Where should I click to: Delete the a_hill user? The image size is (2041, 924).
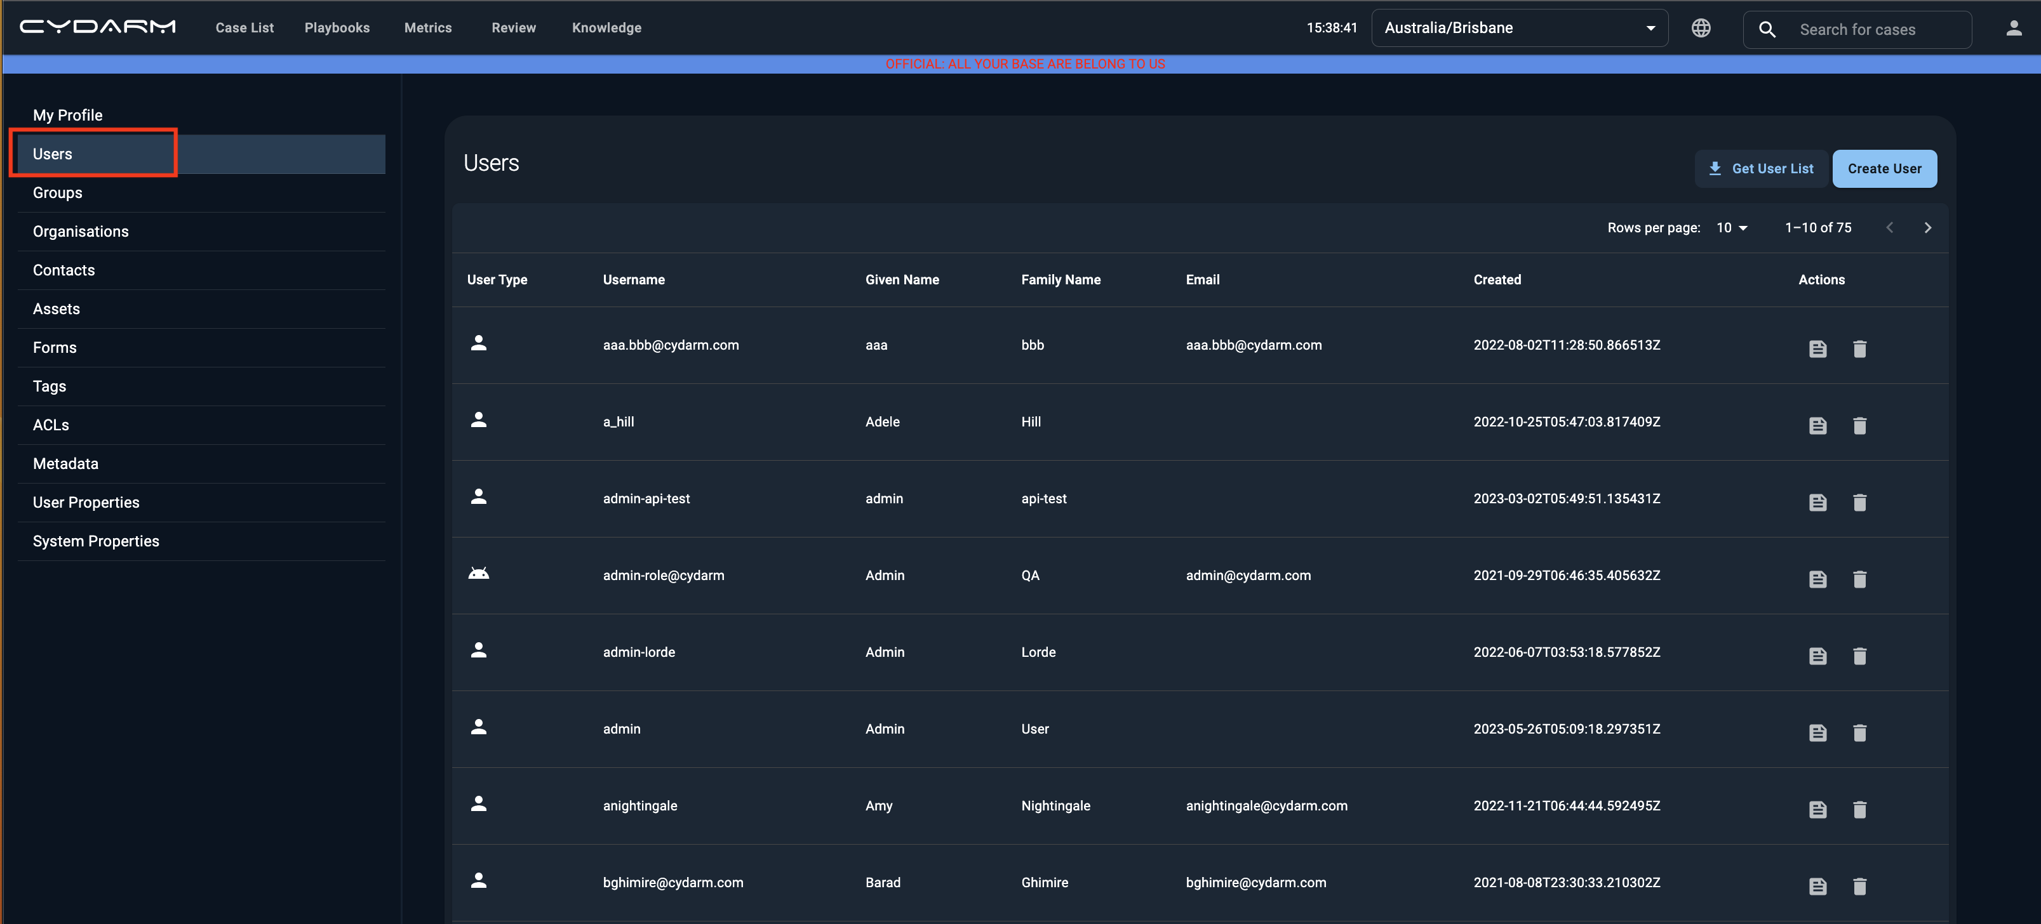point(1859,426)
